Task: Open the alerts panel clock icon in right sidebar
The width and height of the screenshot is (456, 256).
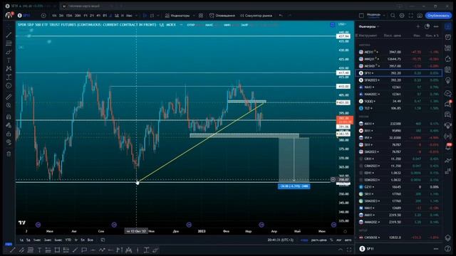Action: (448, 37)
